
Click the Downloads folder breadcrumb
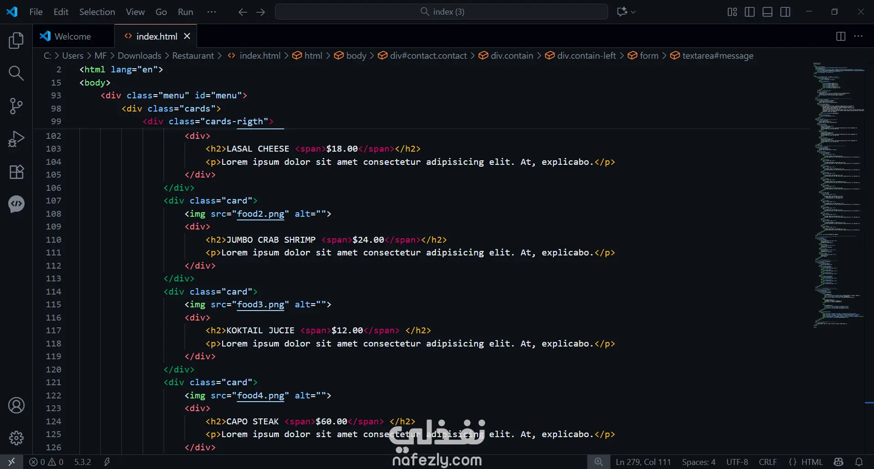(139, 56)
